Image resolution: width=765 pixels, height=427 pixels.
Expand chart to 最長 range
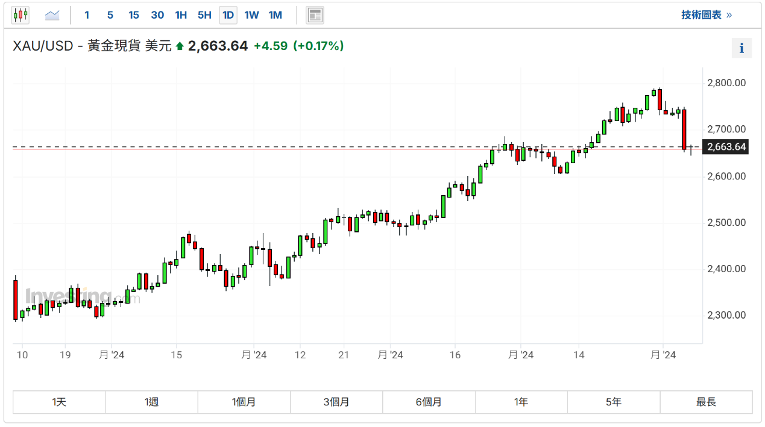tap(706, 402)
